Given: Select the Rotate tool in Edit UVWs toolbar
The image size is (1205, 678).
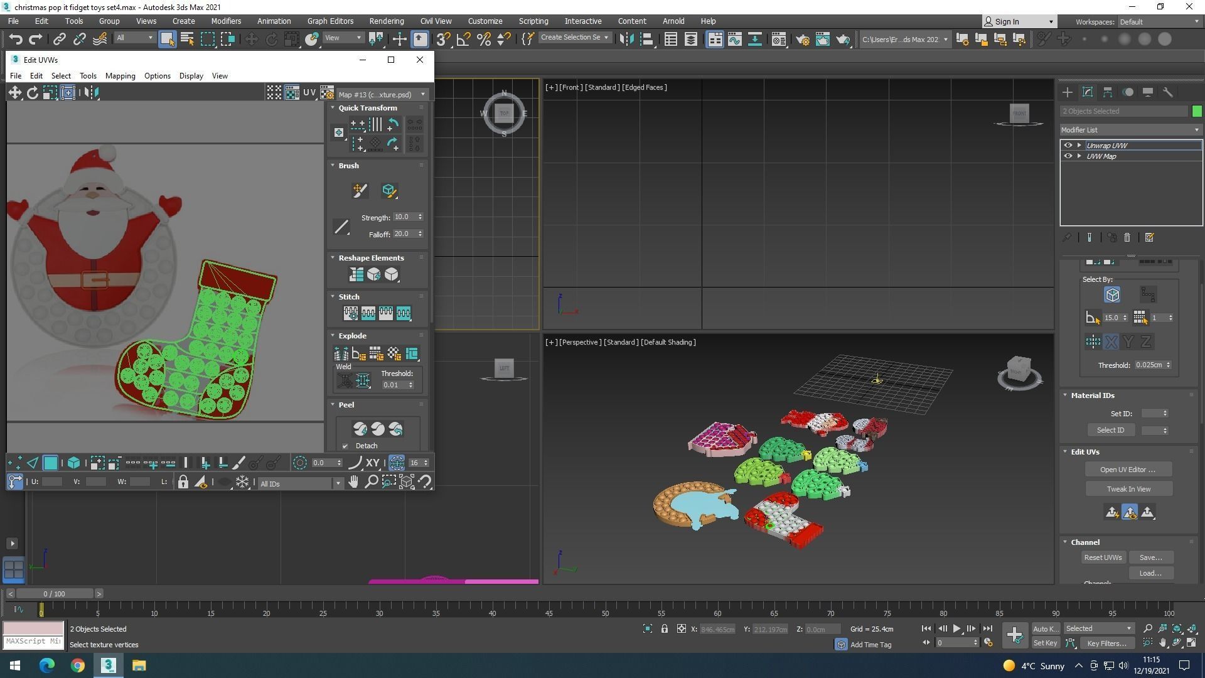Looking at the screenshot, I should [32, 93].
